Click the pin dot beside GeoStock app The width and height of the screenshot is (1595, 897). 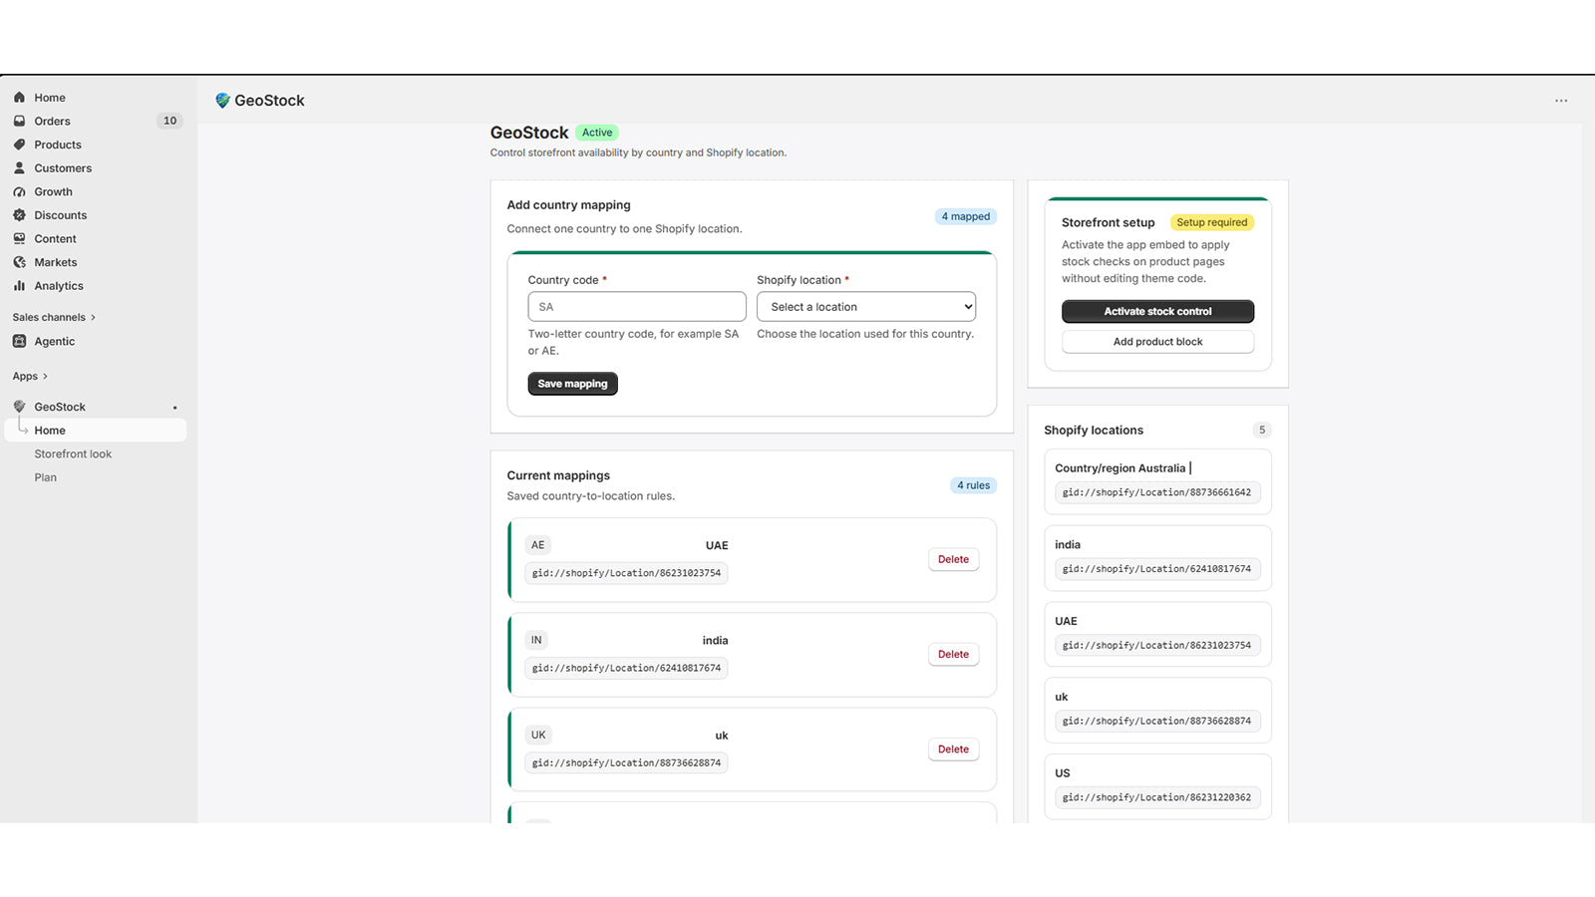click(x=174, y=408)
